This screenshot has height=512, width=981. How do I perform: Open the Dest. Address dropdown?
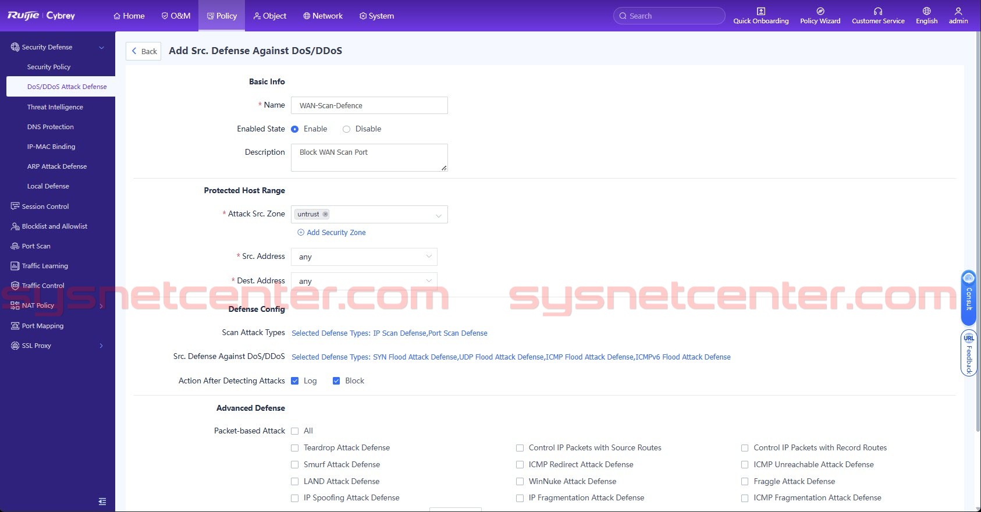pos(364,281)
